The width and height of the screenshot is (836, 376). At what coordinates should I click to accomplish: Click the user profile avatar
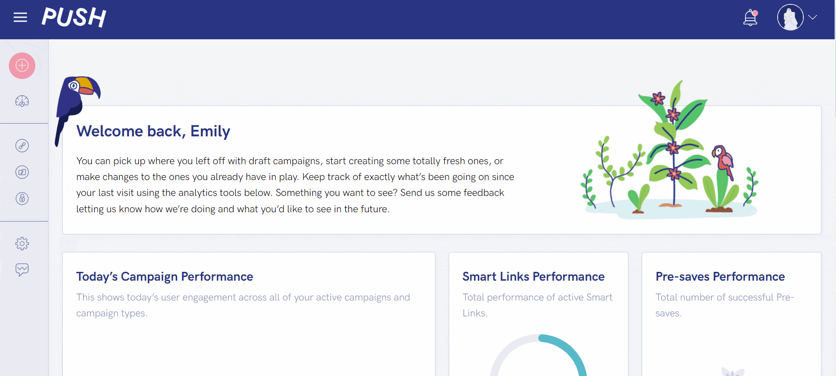point(791,17)
